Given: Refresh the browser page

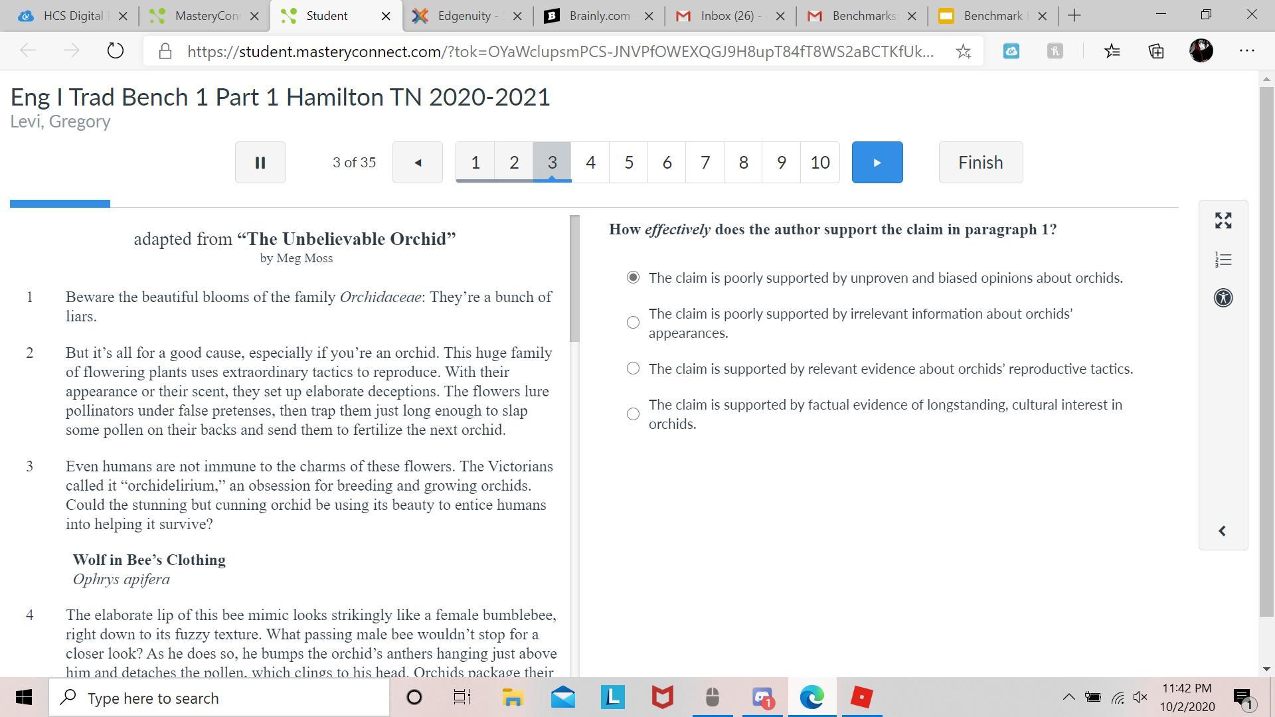Looking at the screenshot, I should pyautogui.click(x=115, y=51).
